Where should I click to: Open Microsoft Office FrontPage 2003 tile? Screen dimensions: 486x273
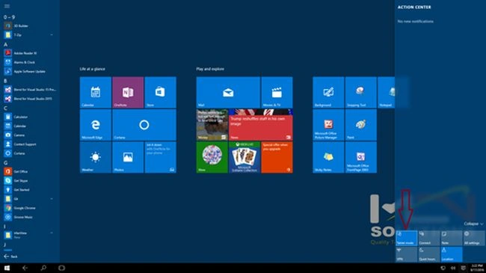[x=361, y=157]
